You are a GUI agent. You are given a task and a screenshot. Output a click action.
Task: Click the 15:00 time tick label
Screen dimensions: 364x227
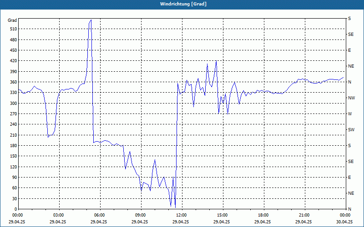(x=223, y=215)
